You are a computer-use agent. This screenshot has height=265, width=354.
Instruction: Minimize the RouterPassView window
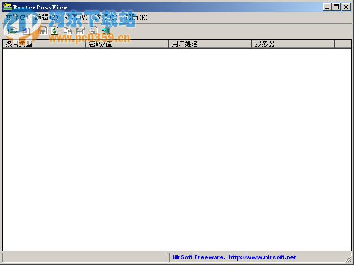point(327,7)
